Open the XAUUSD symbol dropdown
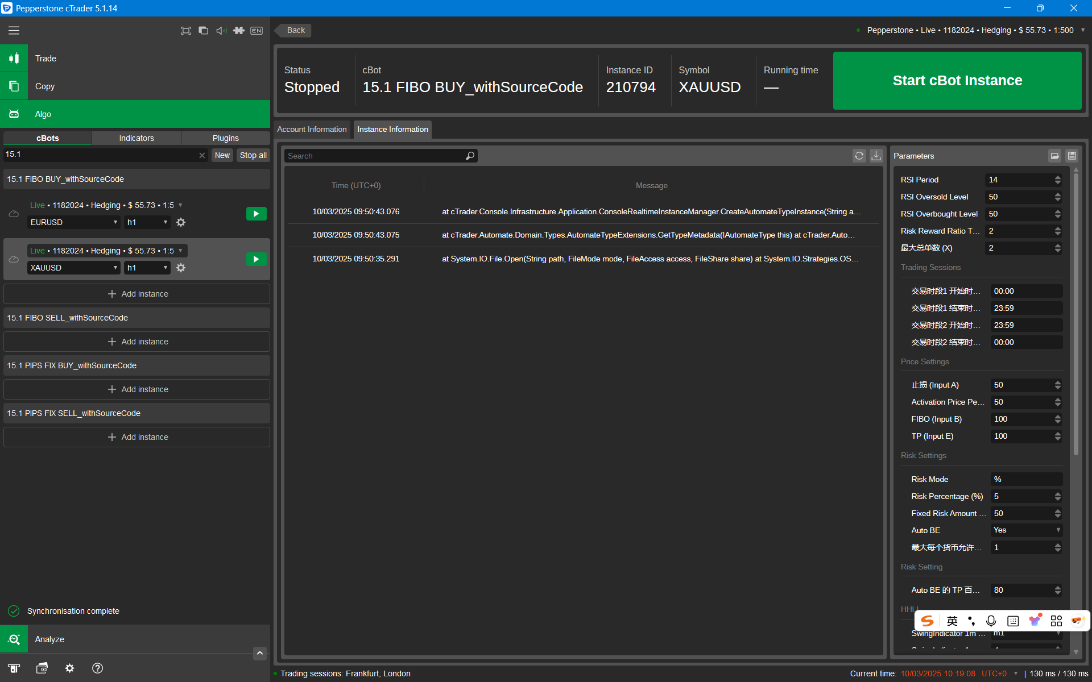 [x=74, y=268]
